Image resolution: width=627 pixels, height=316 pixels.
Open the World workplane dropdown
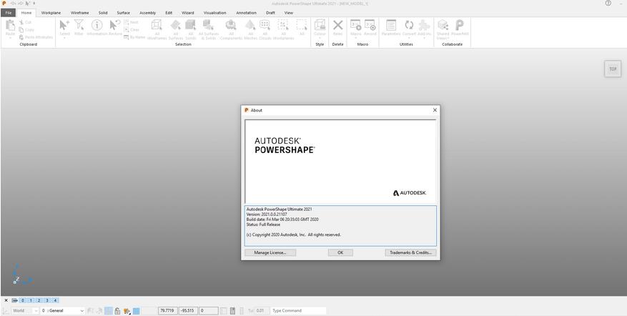point(25,310)
